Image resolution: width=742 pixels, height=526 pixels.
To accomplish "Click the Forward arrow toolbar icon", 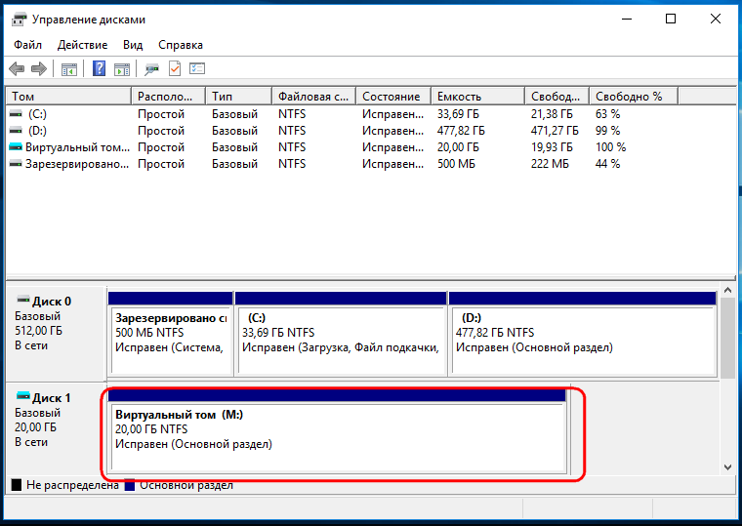I will [x=39, y=69].
